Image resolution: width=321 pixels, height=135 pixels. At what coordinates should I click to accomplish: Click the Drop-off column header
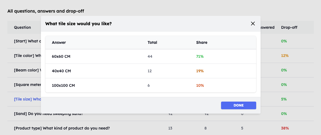click(289, 27)
